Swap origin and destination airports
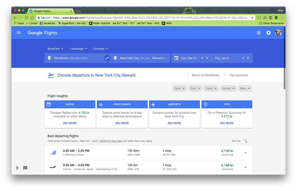This screenshot has width=297, height=191. (107, 58)
